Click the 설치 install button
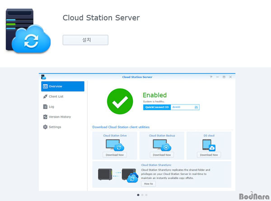 click(x=85, y=40)
